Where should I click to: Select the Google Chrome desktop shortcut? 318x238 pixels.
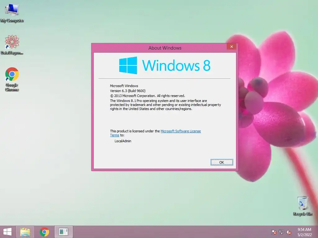point(12,79)
